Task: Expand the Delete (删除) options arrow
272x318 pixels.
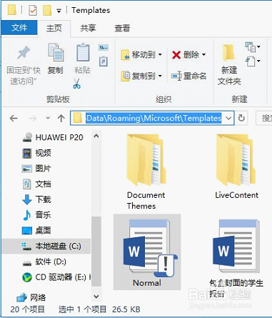Action: click(x=203, y=55)
